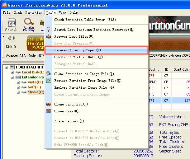Click the ID column header
This screenshot has width=190, height=159.
tap(166, 69)
